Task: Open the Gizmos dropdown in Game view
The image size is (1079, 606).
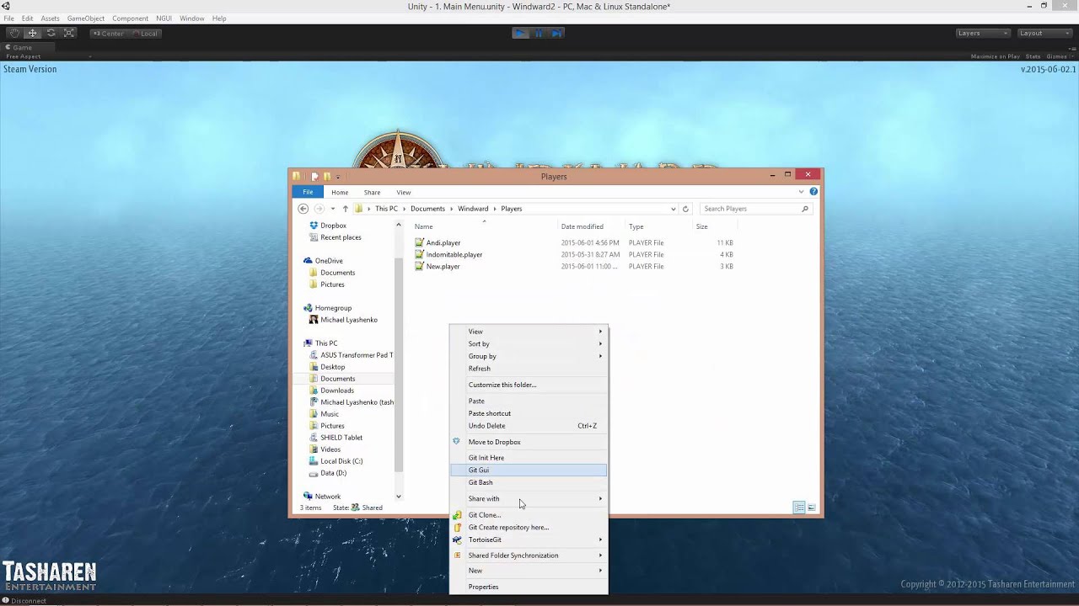Action: (1059, 56)
